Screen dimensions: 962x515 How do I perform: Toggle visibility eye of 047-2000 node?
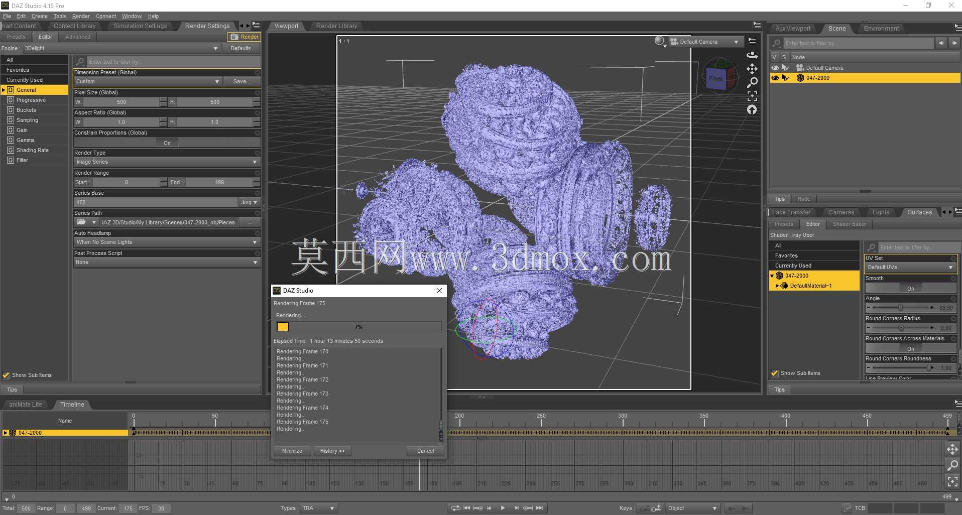[x=775, y=78]
